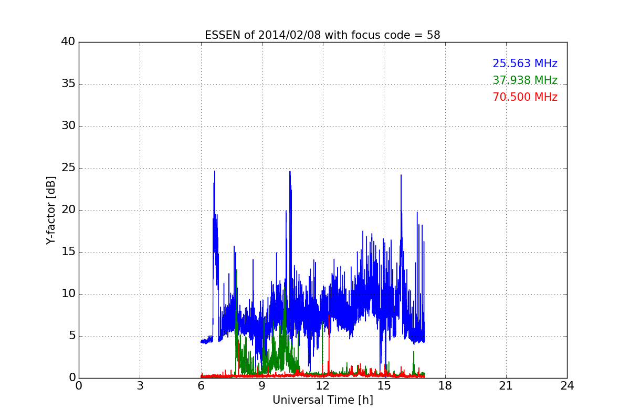
Task: Click the y-axis tick label '30'
Action: pyautogui.click(x=68, y=126)
